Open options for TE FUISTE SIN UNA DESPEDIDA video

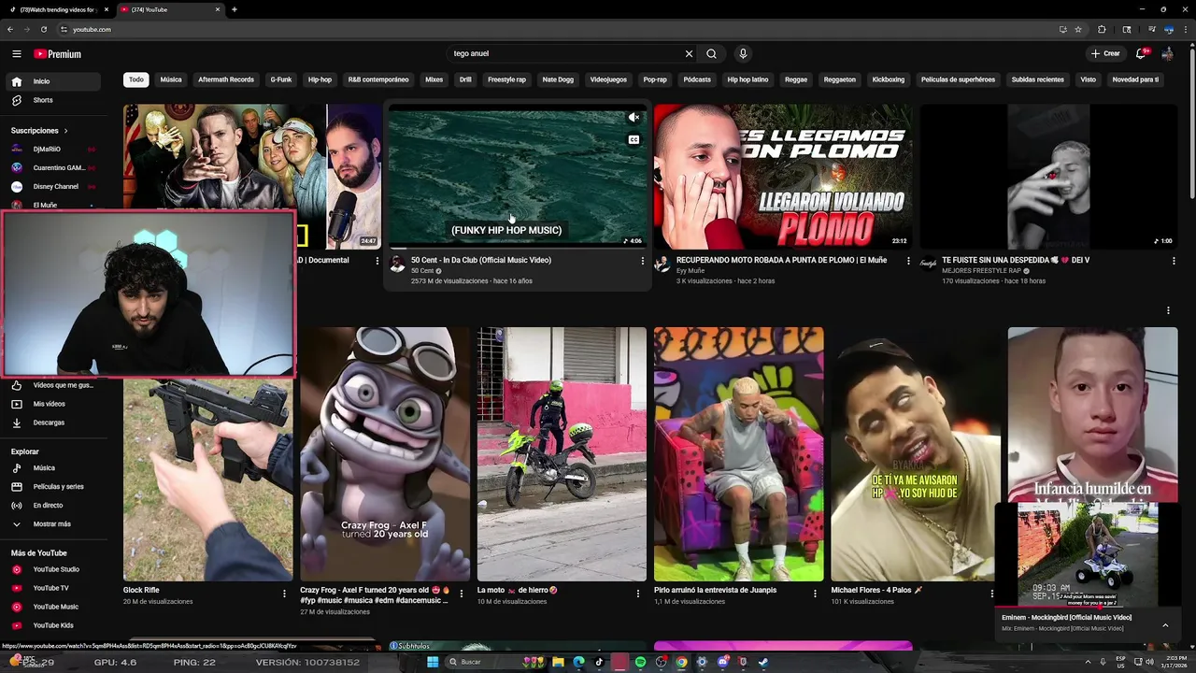click(x=1174, y=261)
